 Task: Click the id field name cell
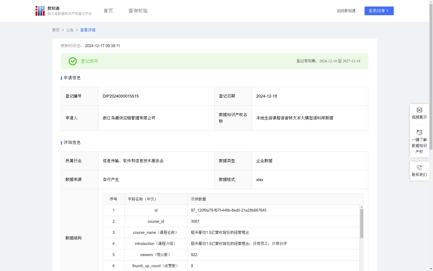[156, 210]
